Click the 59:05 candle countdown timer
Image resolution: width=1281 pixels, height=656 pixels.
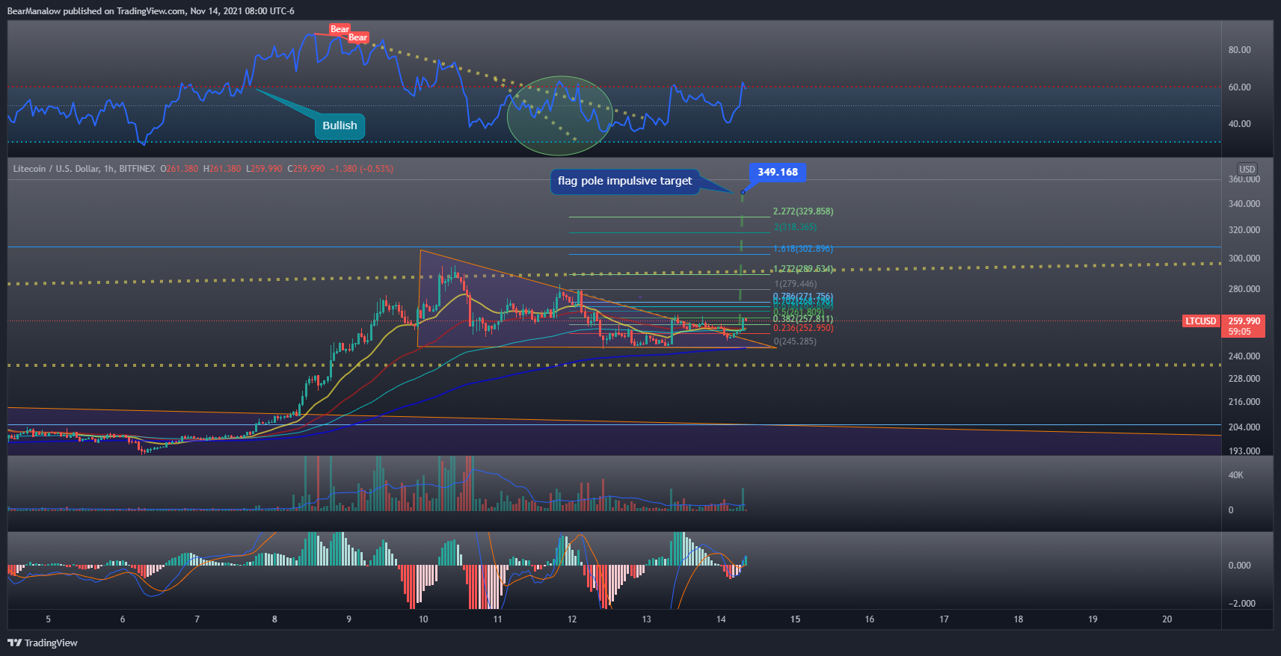point(1239,332)
